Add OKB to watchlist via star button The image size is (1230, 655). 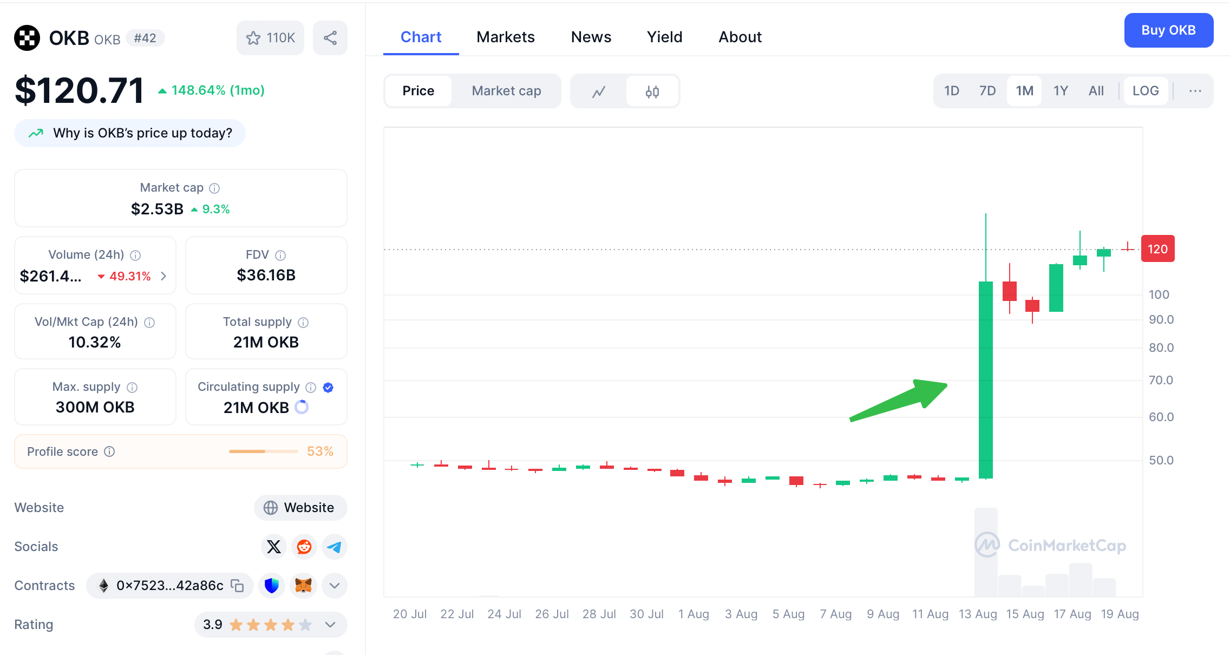(x=270, y=38)
